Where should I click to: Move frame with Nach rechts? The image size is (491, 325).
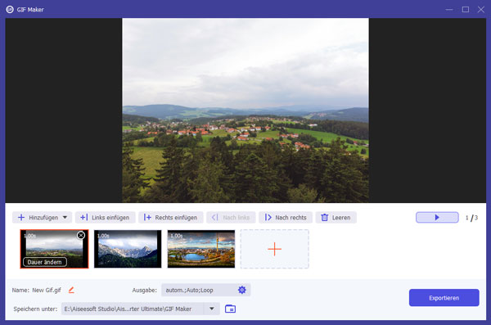point(286,217)
